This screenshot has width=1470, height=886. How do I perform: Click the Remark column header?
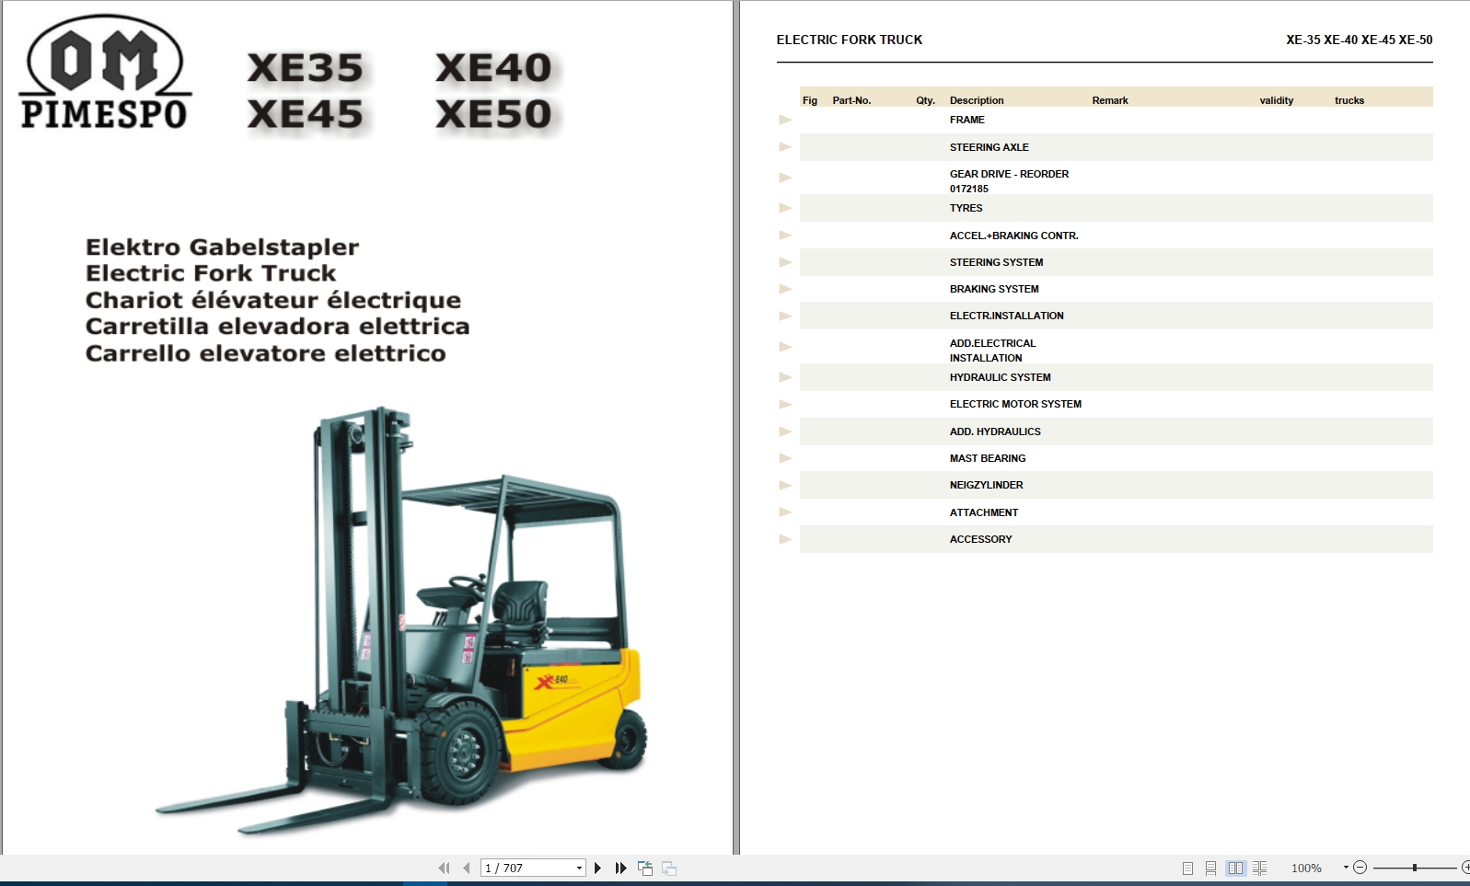point(1109,100)
